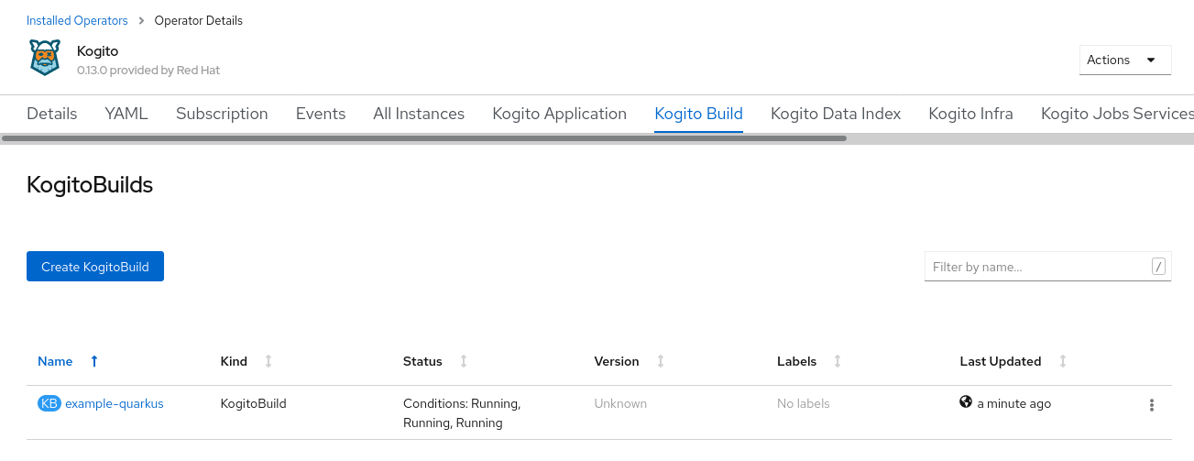Screen dimensions: 1194x461
Task: Open the Kogito Application tab
Action: (x=560, y=114)
